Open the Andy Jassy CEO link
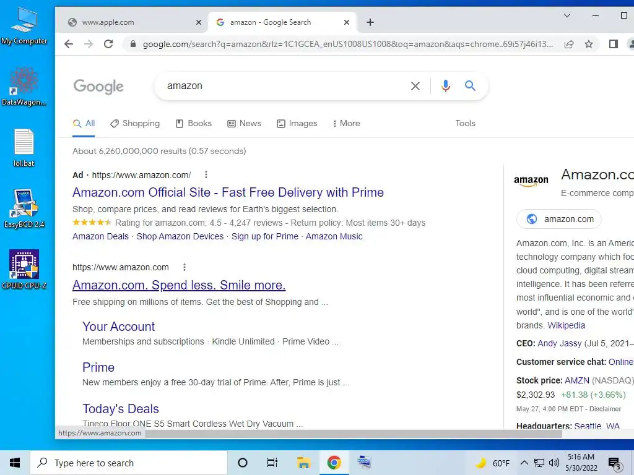This screenshot has height=475, width=634. (x=559, y=343)
